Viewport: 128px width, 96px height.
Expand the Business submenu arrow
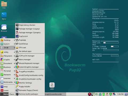pyautogui.click(x=14, y=67)
